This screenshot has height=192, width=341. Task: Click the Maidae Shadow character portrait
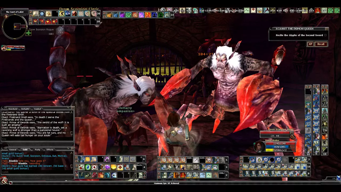click(259, 147)
